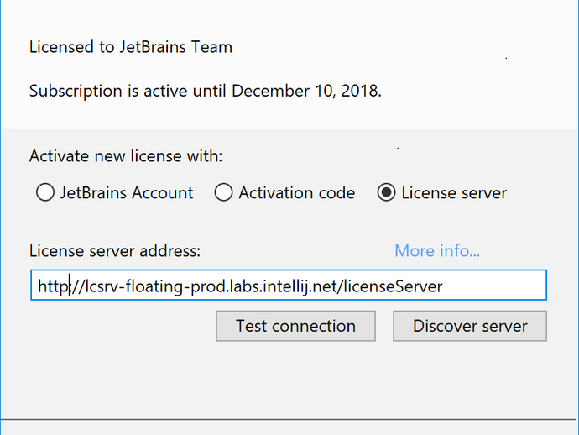Select the JetBrains Account radio button

click(x=45, y=192)
